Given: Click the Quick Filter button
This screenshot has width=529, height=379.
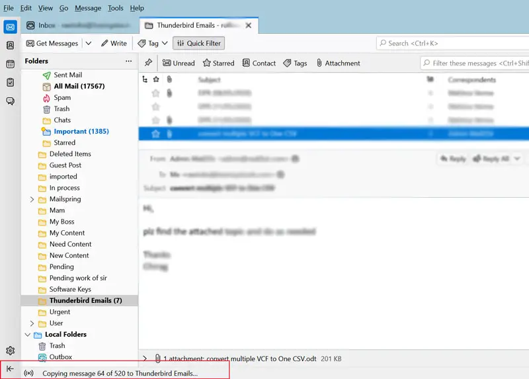Looking at the screenshot, I should point(198,43).
